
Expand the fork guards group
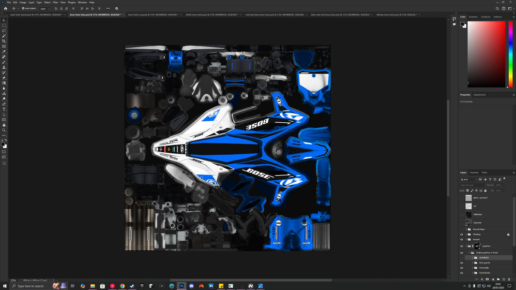point(472,263)
